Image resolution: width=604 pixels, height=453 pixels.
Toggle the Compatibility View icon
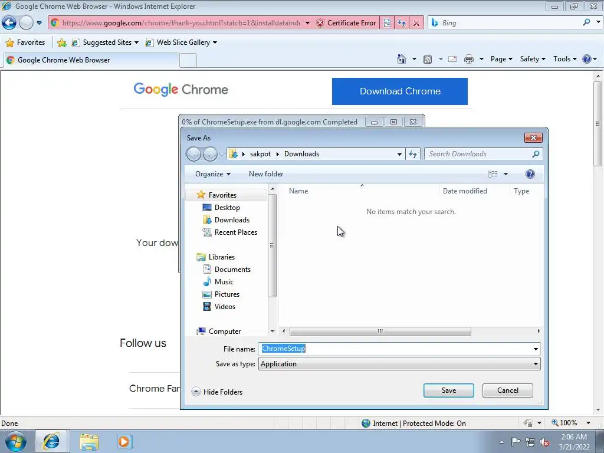pos(387,23)
